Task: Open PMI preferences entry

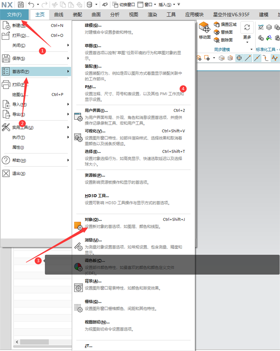Action: pos(134,93)
